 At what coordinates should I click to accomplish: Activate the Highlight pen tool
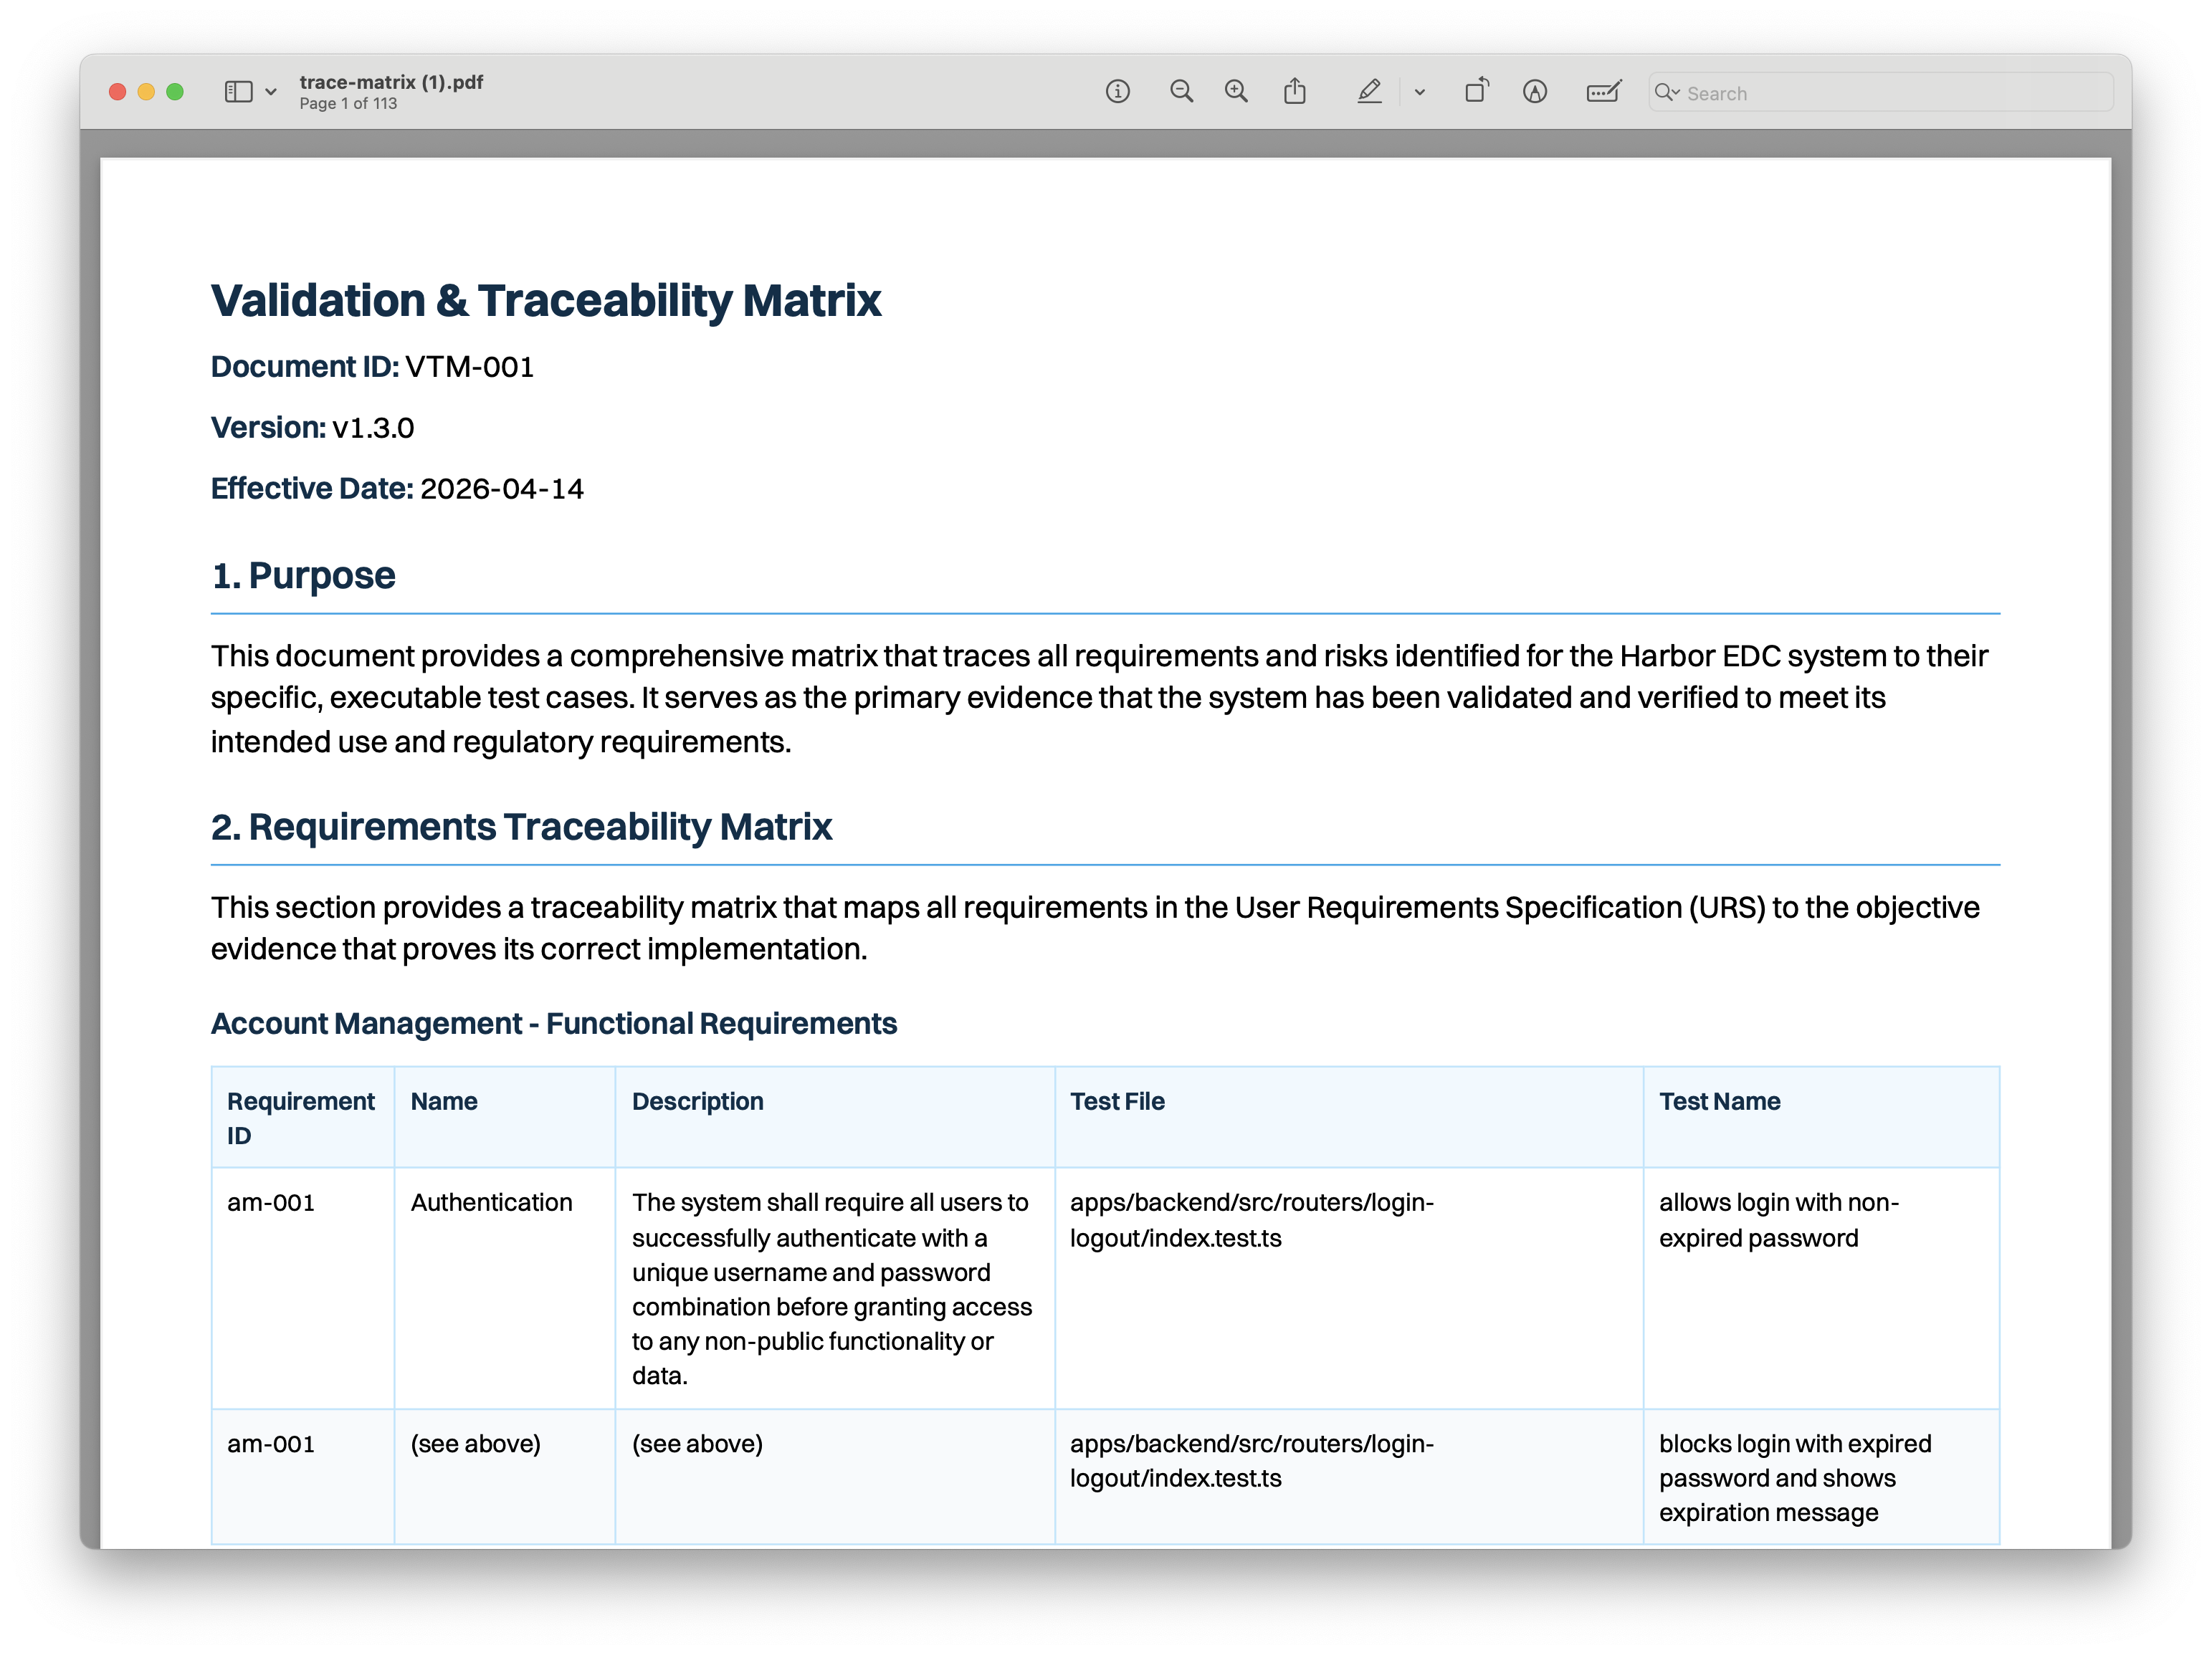1369,92
